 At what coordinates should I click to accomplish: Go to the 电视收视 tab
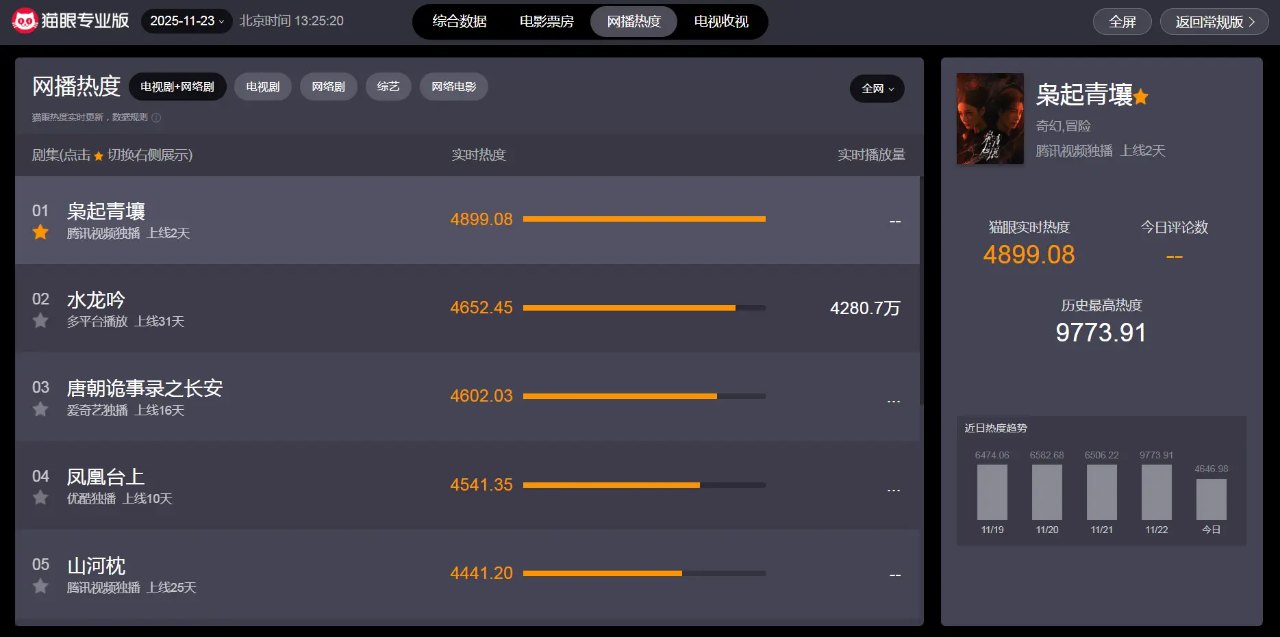(x=721, y=22)
